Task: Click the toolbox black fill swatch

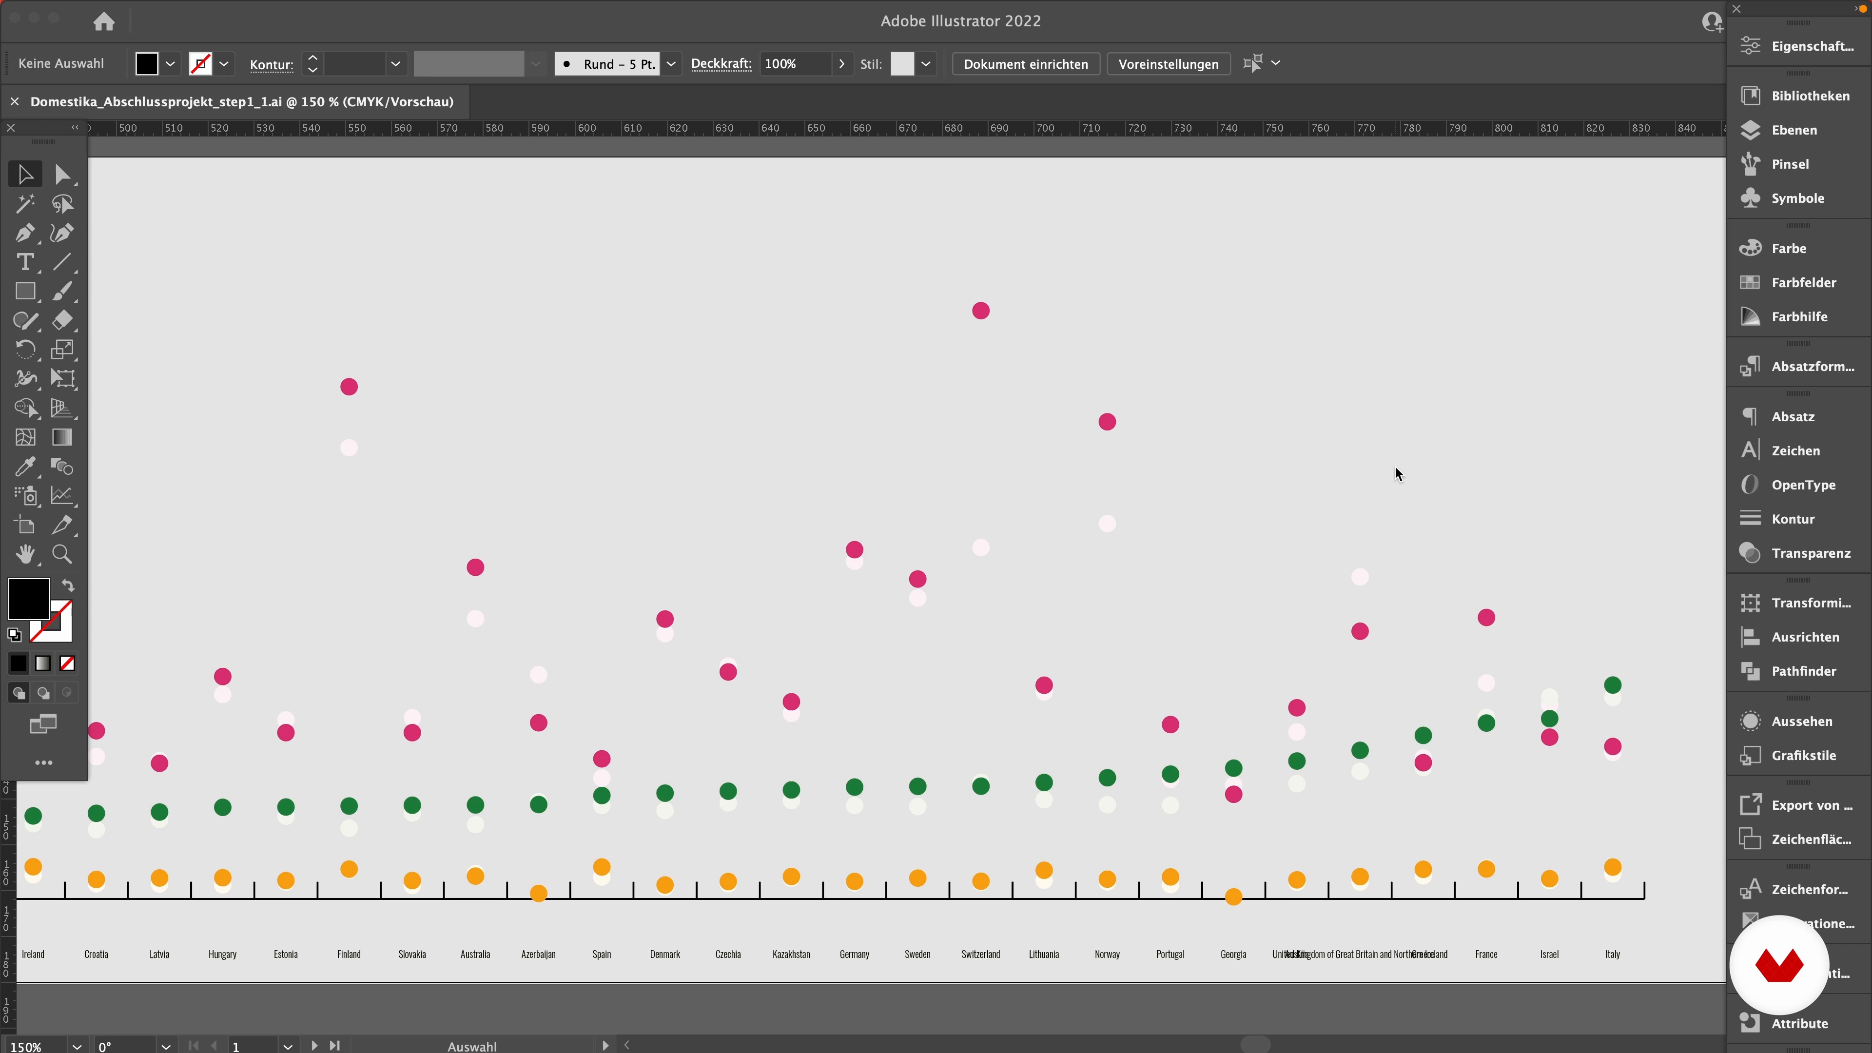Action: [x=29, y=599]
